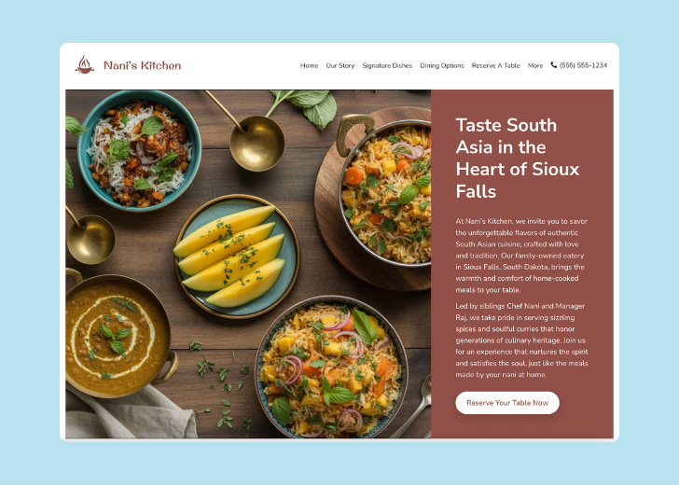The height and width of the screenshot is (485, 679).
Task: Click the phone handset icon
Action: coord(553,65)
